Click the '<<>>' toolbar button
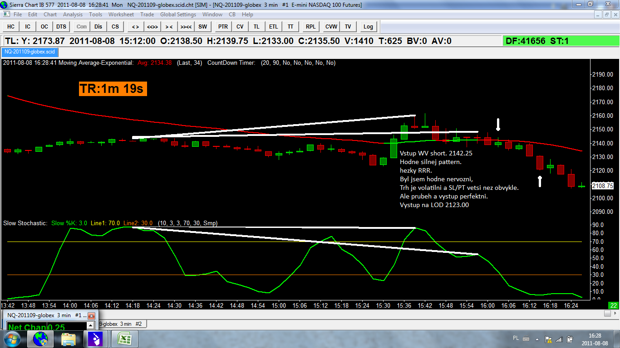620x348 pixels. coord(152,27)
